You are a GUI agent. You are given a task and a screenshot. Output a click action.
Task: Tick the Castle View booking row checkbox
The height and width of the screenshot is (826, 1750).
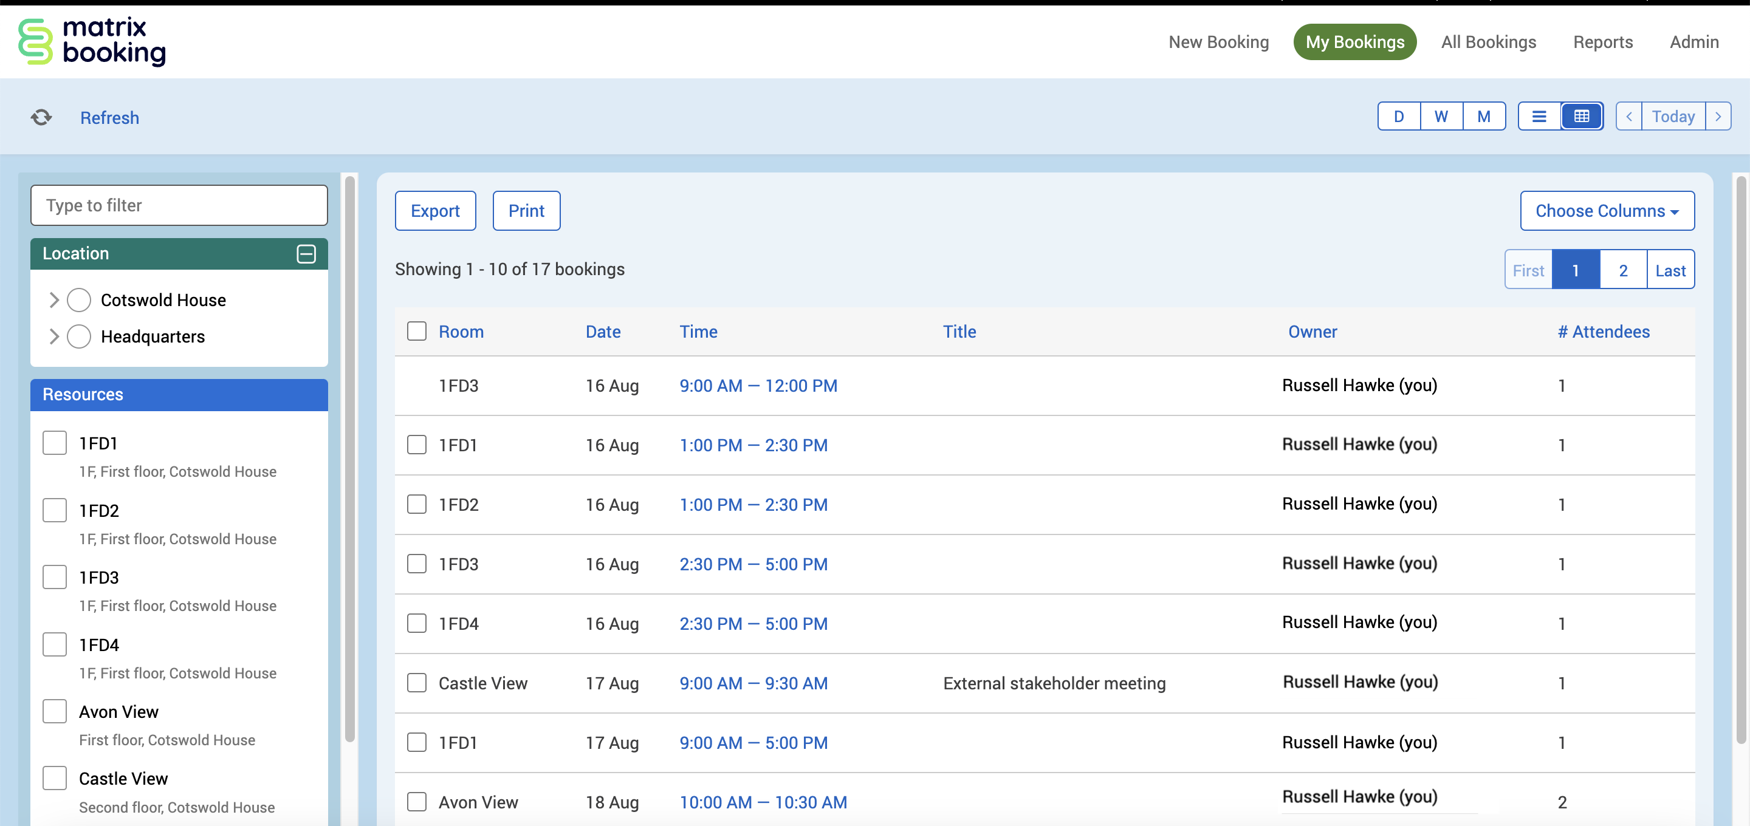(x=416, y=683)
